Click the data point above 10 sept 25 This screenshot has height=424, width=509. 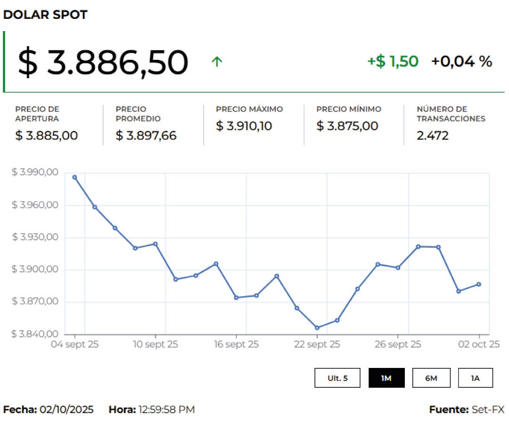click(155, 244)
